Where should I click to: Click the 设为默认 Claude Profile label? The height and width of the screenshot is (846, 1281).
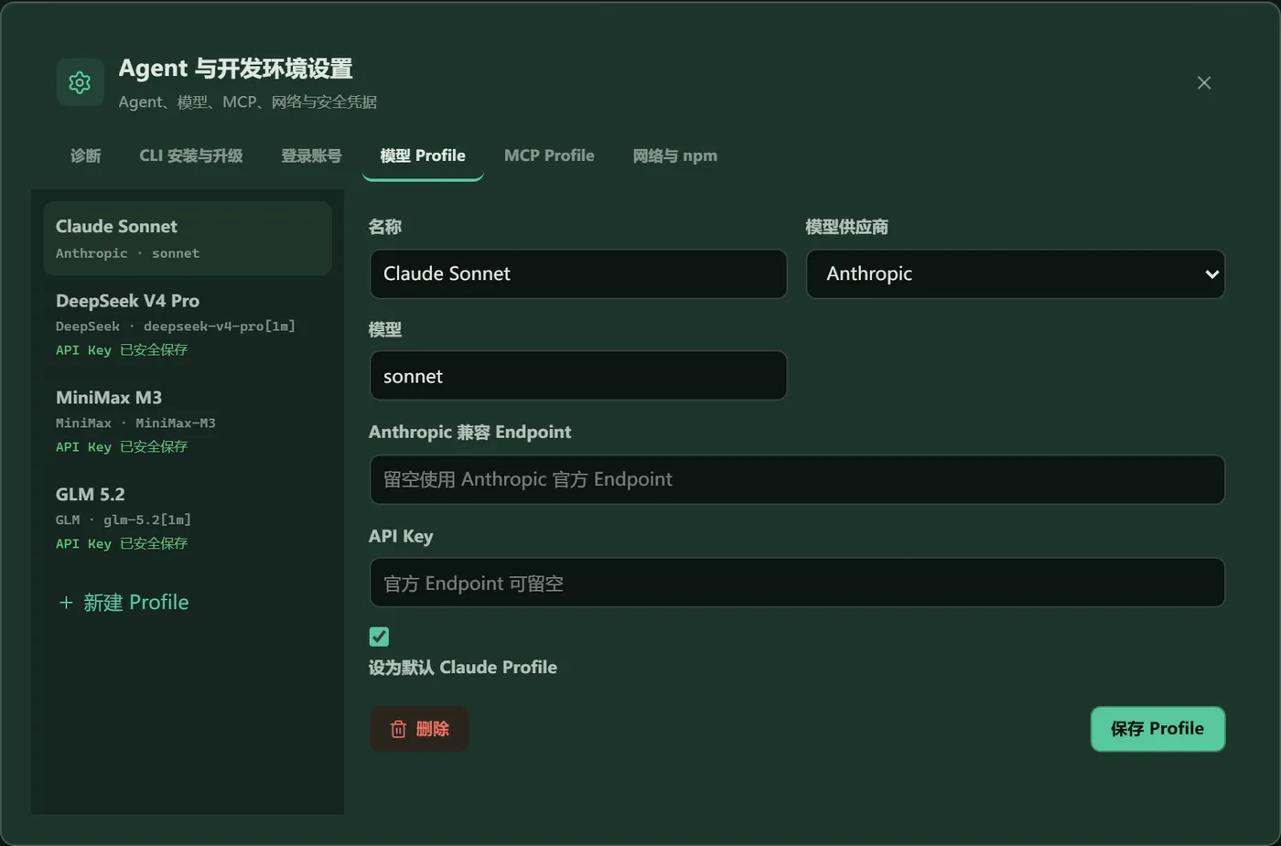tap(463, 668)
